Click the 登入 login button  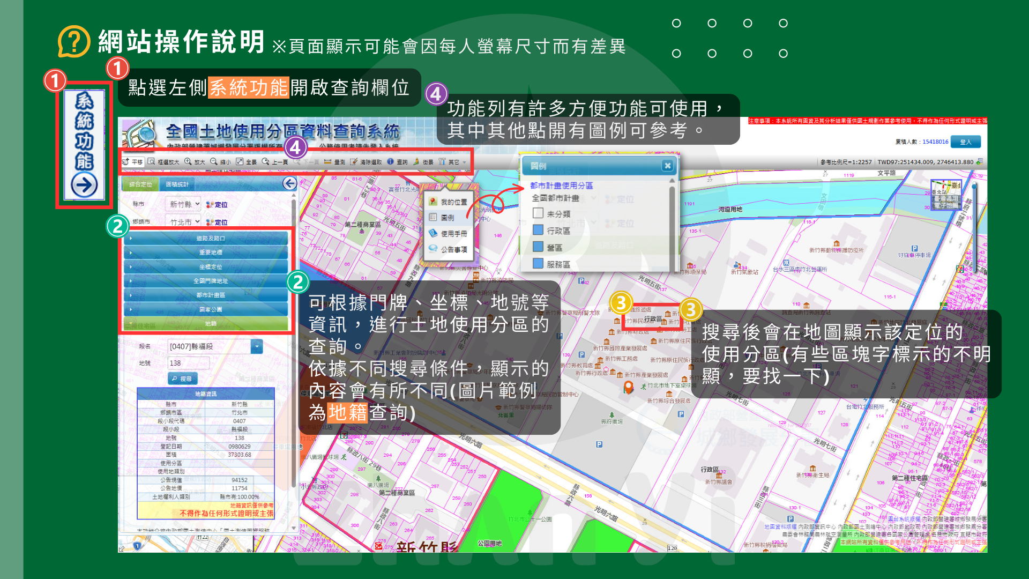tap(966, 142)
